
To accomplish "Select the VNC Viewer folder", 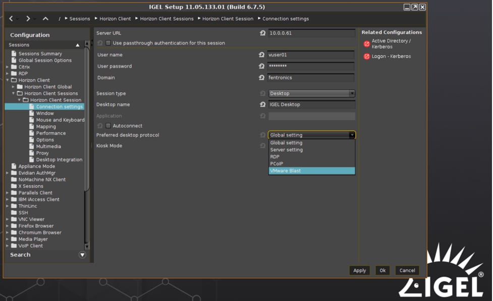I will 31,219.
